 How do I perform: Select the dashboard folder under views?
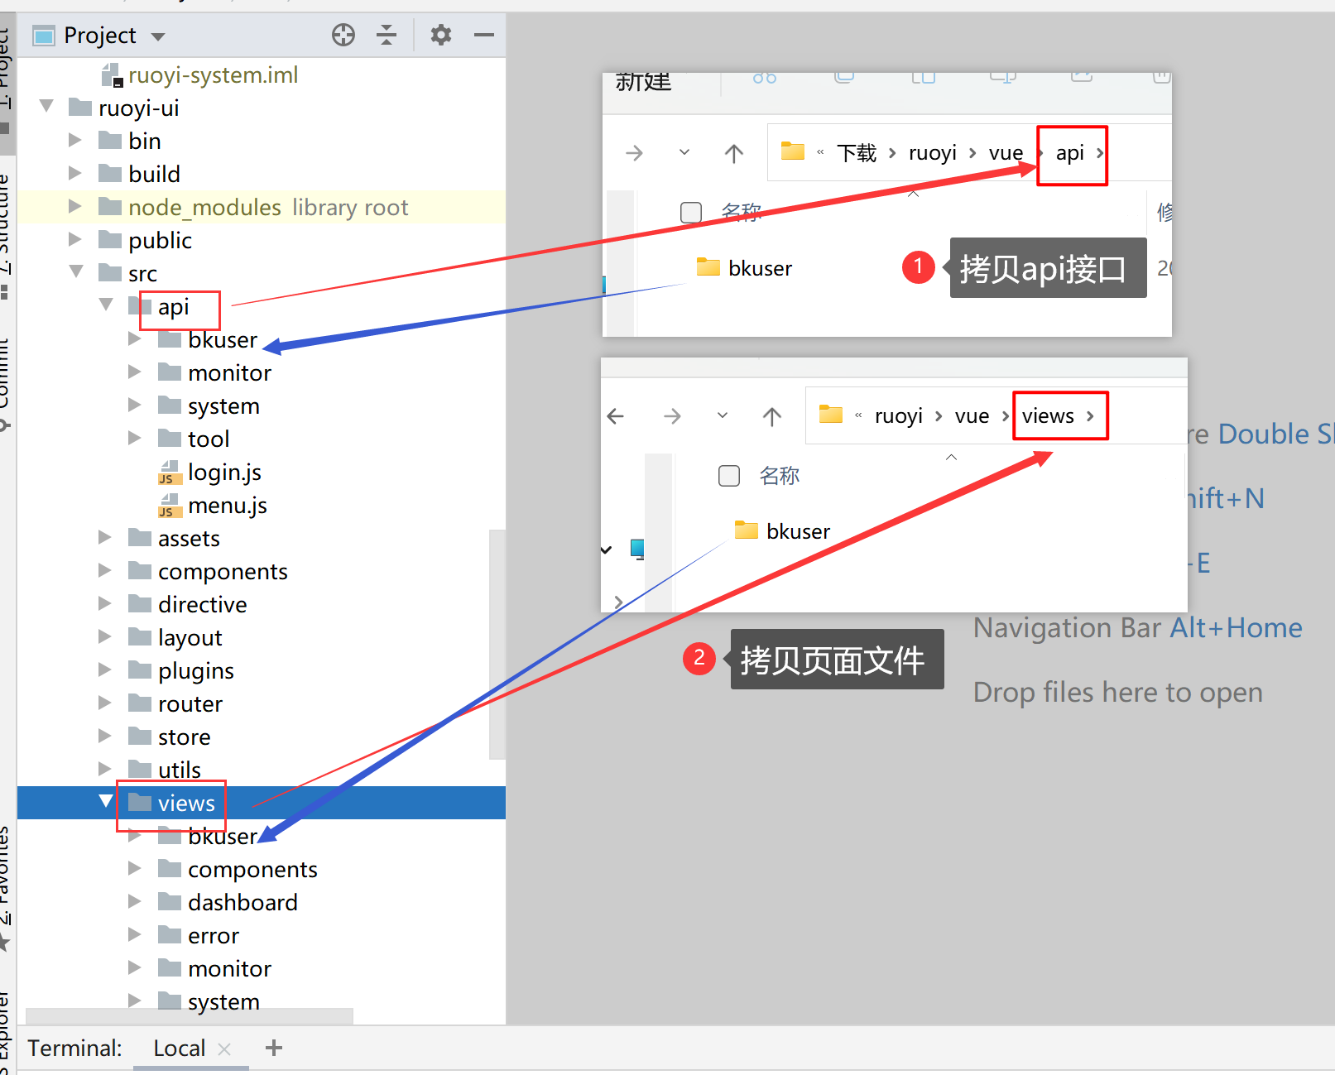(x=242, y=902)
